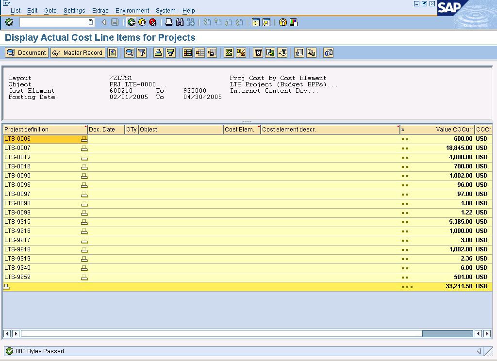Click the green Enter checkmark icon

click(9, 22)
